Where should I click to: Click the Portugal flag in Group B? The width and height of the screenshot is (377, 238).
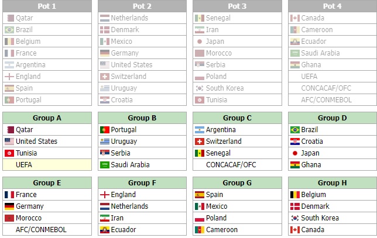[105, 130]
